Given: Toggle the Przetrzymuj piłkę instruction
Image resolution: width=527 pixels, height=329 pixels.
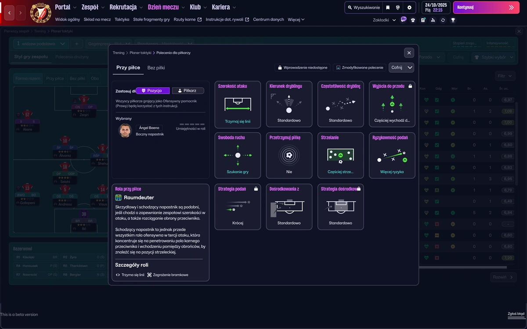Looking at the screenshot, I should click(289, 155).
